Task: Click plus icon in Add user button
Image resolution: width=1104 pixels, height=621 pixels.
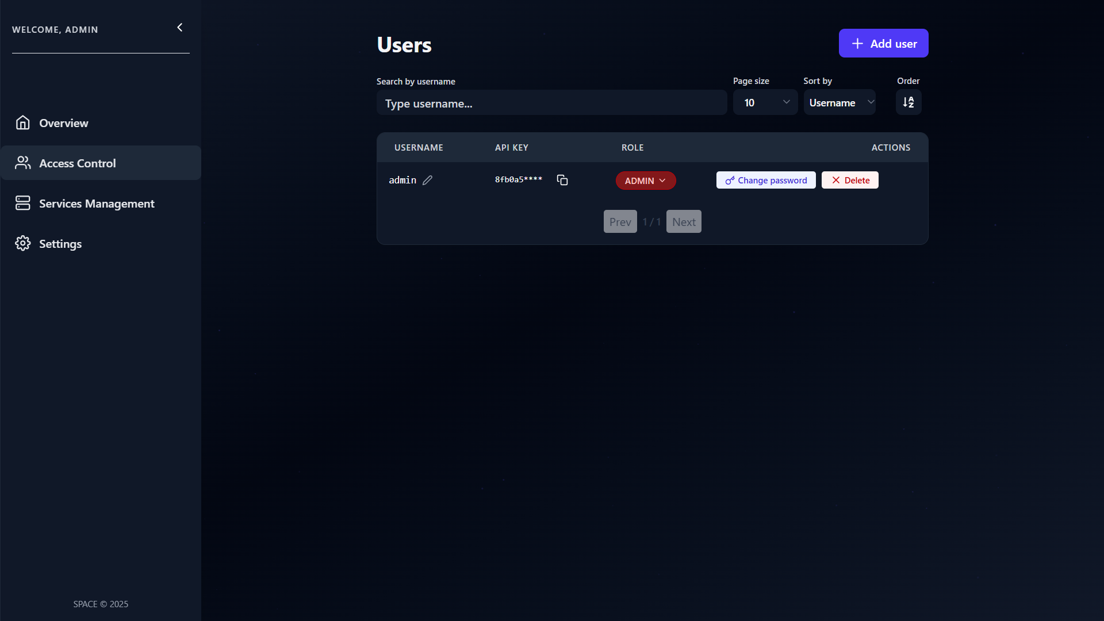Action: click(857, 44)
